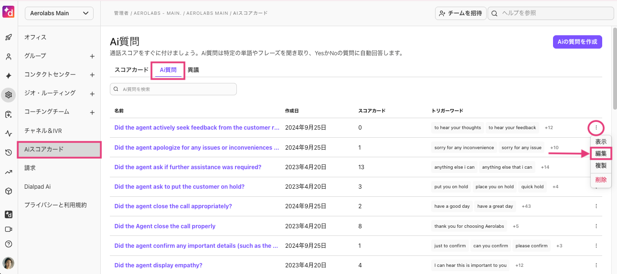Click the Dialpad logo icon

pyautogui.click(x=8, y=11)
